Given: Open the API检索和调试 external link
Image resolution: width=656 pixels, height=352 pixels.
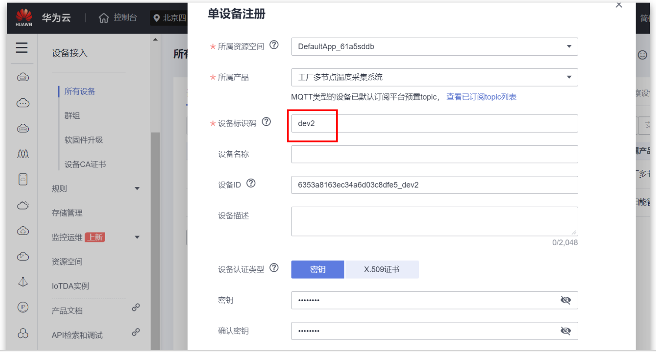Looking at the screenshot, I should tap(136, 332).
